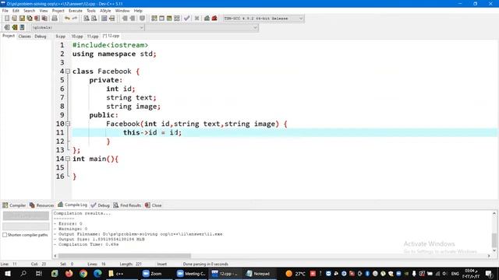Click the Compile toolbar icon
The image size is (499, 280).
(154, 19)
